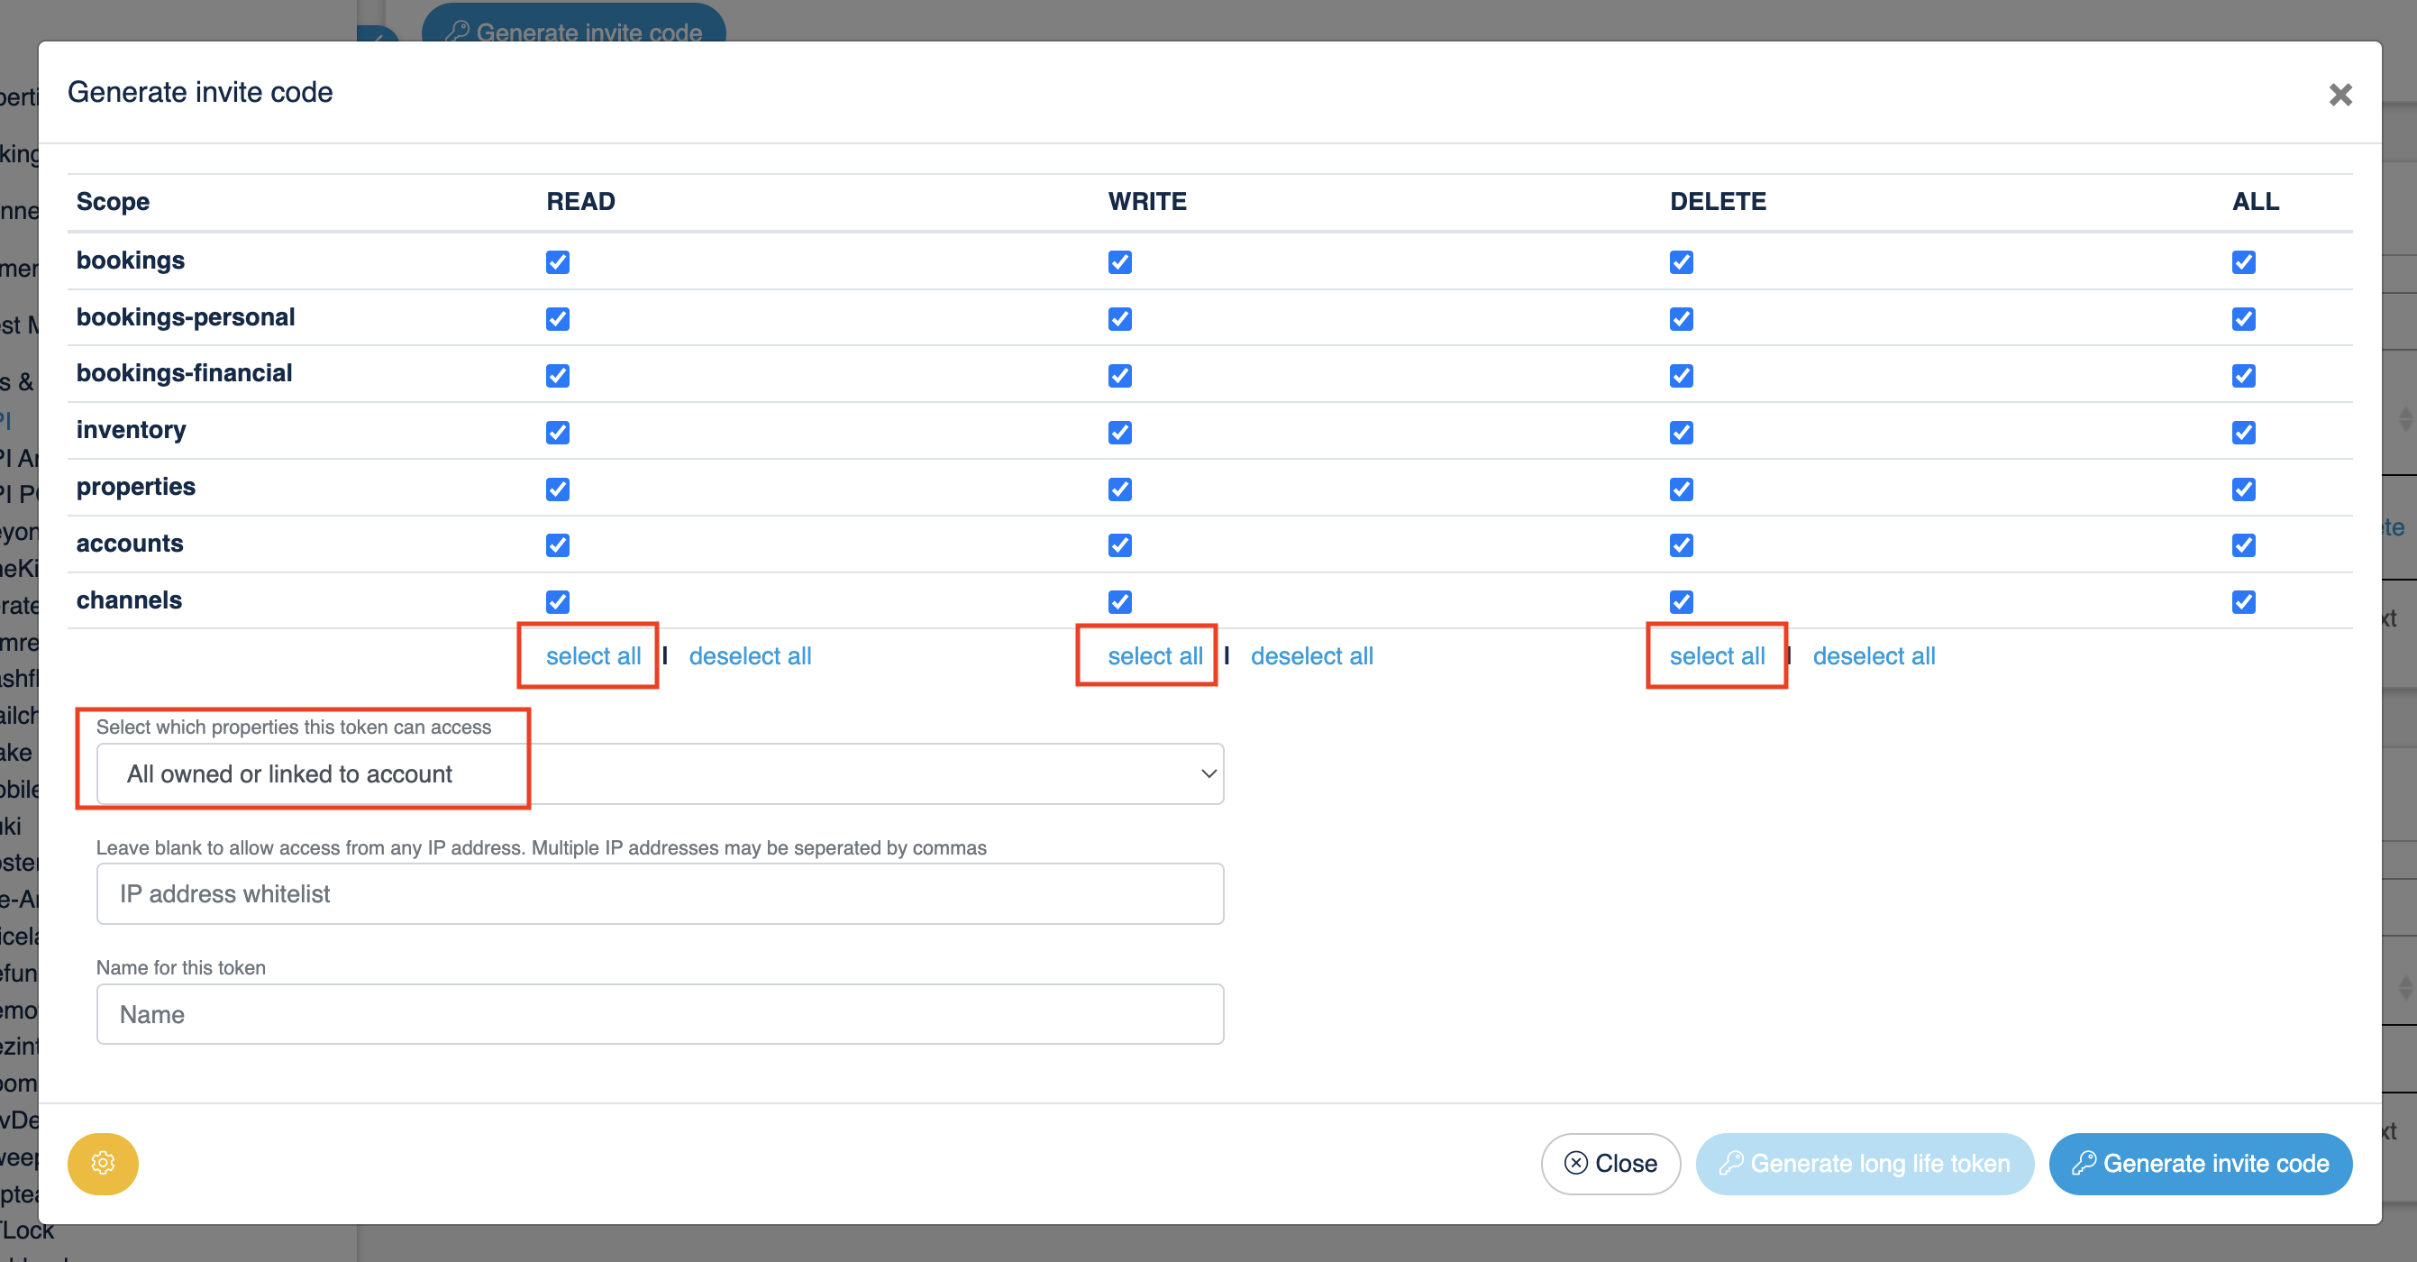
Task: Click the yellow gear settings icon
Action: 102,1164
